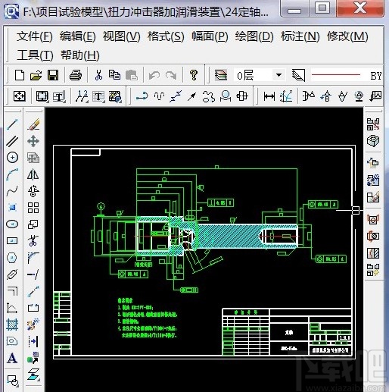
Task: Open the 格式(S) menu
Action: point(166,36)
